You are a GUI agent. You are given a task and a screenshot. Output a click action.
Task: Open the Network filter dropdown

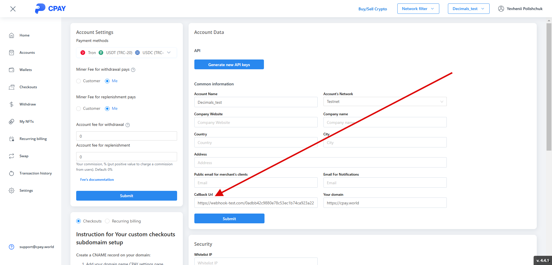418,9
